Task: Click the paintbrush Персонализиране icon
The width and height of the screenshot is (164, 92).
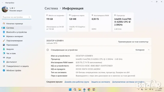Action: 4,41
